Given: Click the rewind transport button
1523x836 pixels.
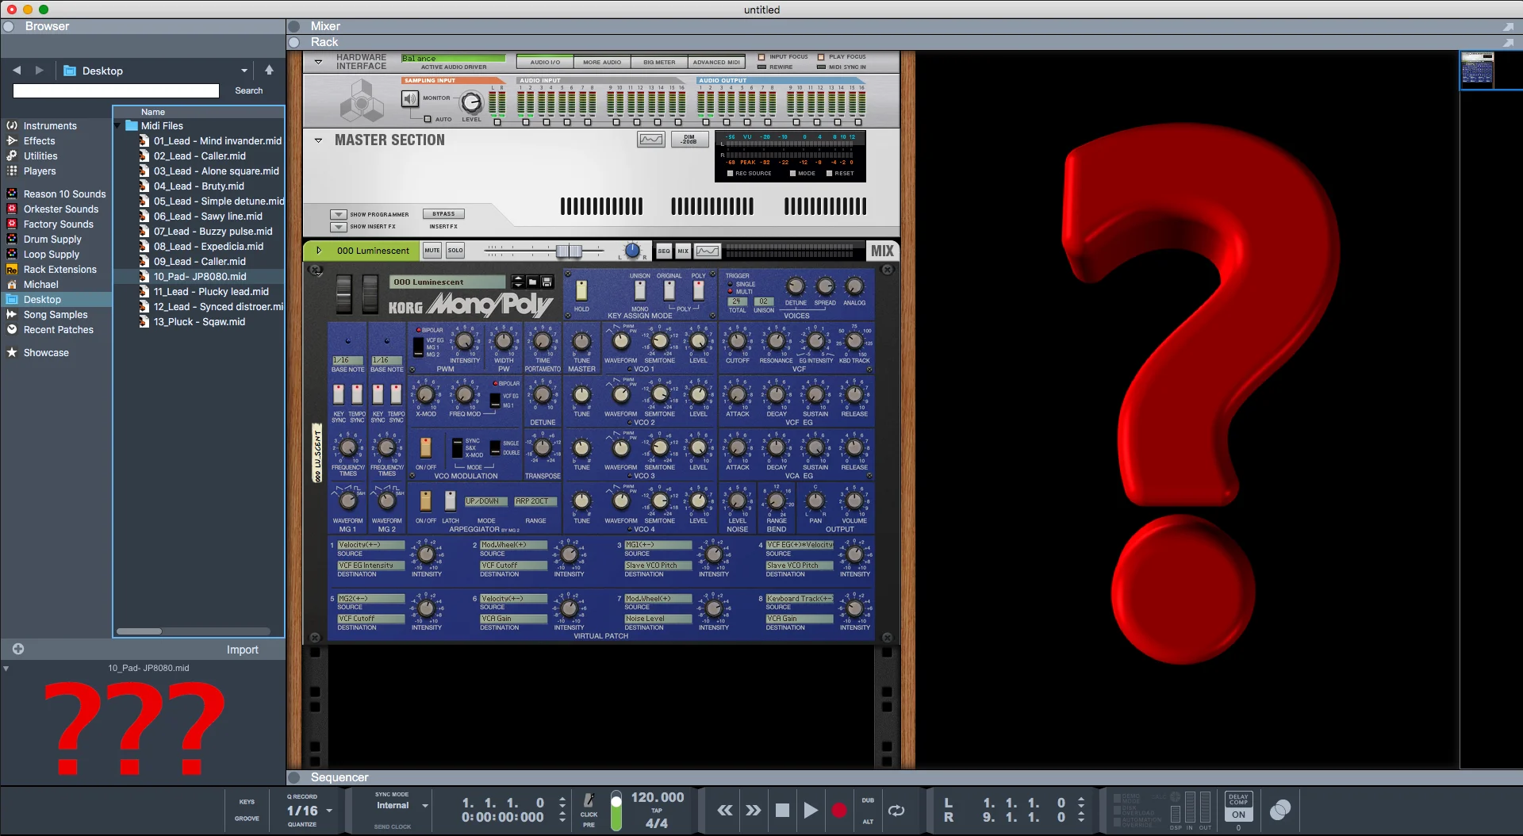Looking at the screenshot, I should point(725,811).
